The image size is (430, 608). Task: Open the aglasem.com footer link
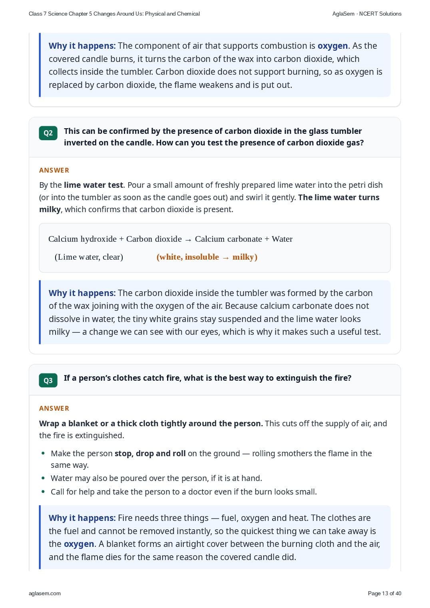[x=45, y=593]
